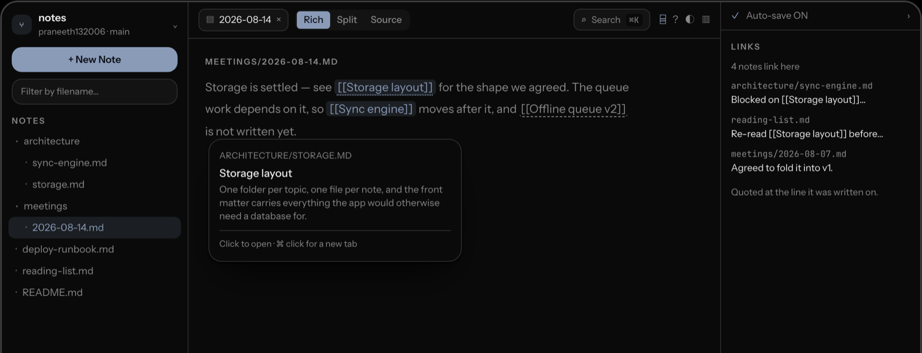Click the quote 'Blocked on [[Storage layout]]...'
Image resolution: width=922 pixels, height=353 pixels.
point(798,100)
